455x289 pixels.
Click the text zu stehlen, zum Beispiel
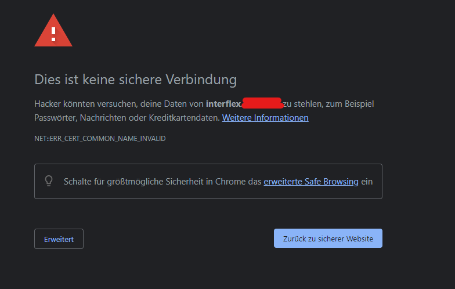pyautogui.click(x=328, y=104)
